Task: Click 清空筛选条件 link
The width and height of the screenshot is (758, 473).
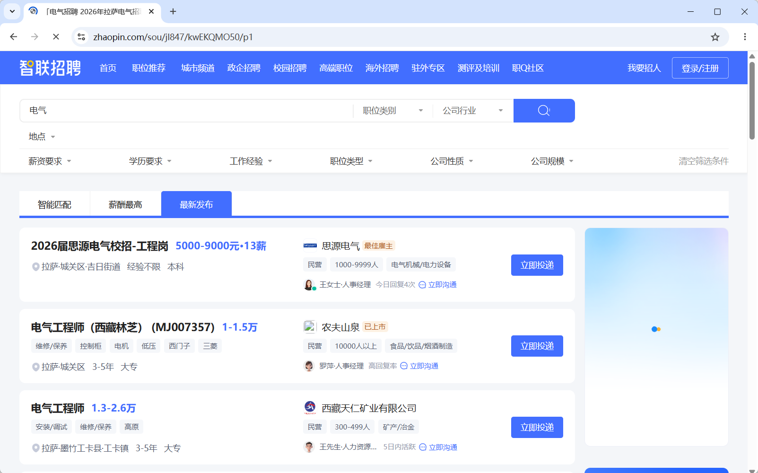Action: (x=704, y=161)
